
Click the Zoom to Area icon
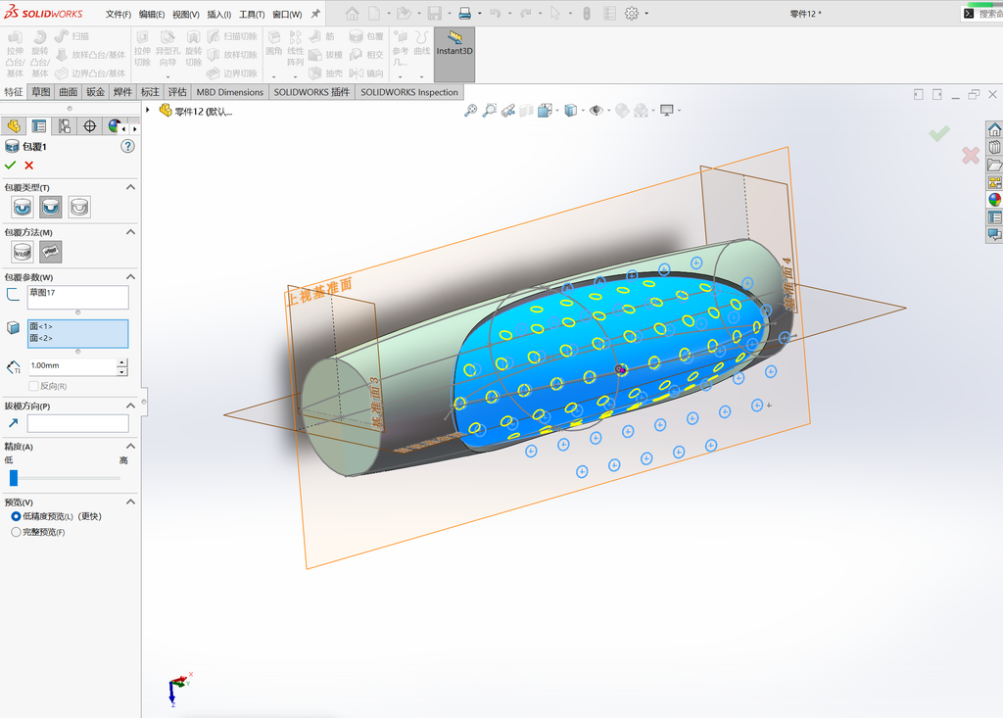(490, 110)
